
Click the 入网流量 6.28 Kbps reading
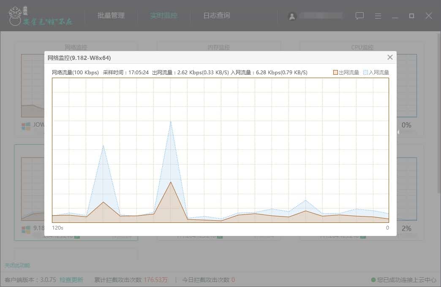click(x=269, y=73)
